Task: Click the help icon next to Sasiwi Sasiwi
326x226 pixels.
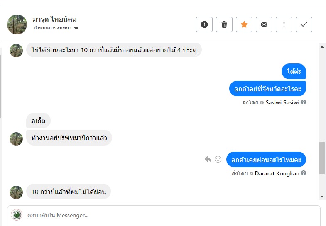Action: [304, 102]
